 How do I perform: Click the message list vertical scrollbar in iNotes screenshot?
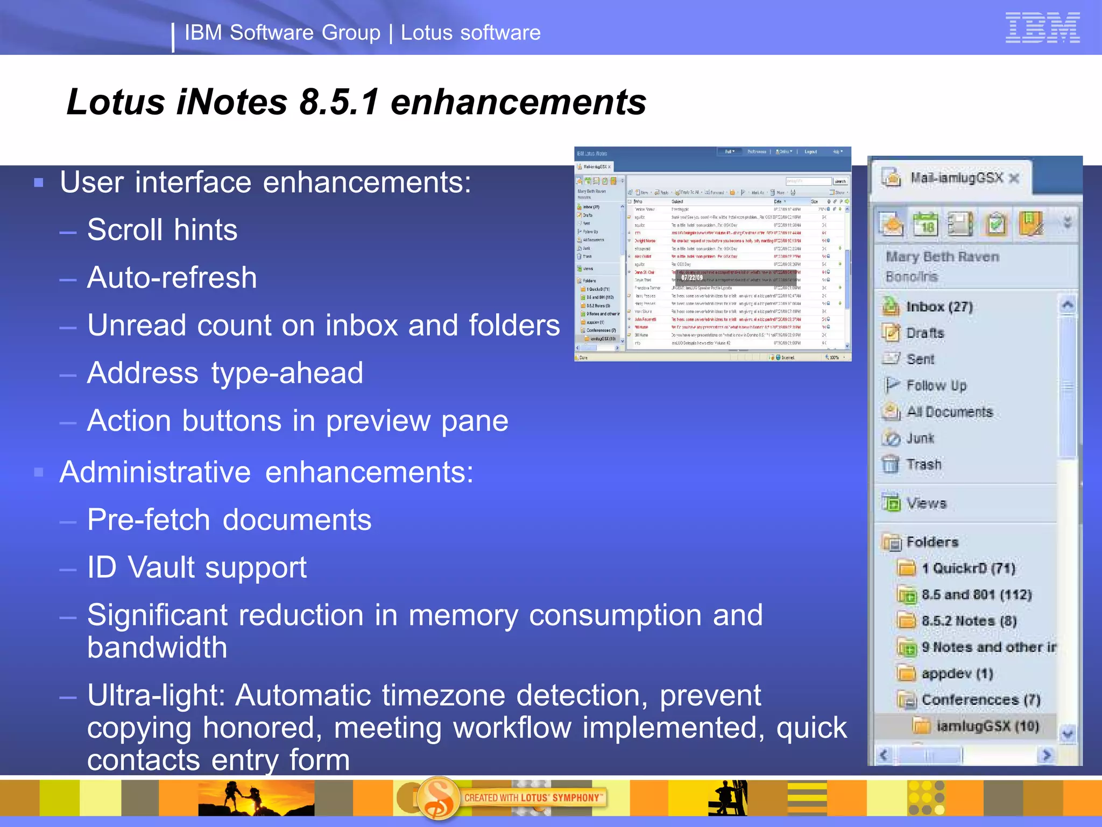pyautogui.click(x=847, y=277)
